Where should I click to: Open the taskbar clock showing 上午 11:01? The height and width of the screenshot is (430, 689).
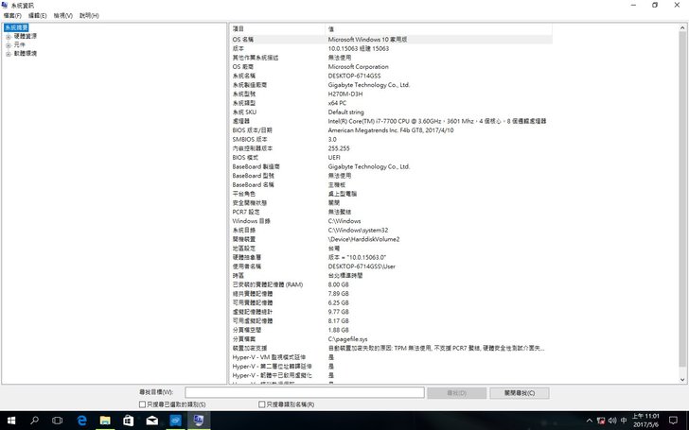tap(645, 421)
